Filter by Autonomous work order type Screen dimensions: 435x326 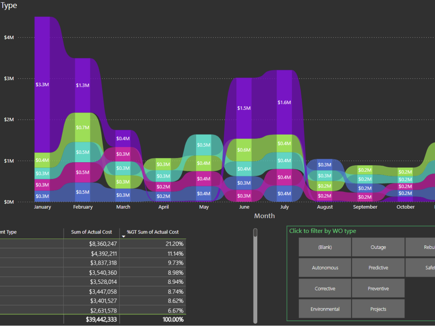(x=325, y=268)
